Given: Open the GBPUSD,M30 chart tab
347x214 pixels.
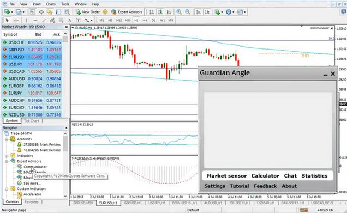Looking at the screenshot, I should pyautogui.click(x=83, y=203).
